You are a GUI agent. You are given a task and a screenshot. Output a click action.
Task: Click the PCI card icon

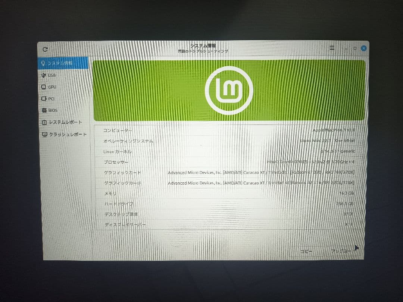44,98
